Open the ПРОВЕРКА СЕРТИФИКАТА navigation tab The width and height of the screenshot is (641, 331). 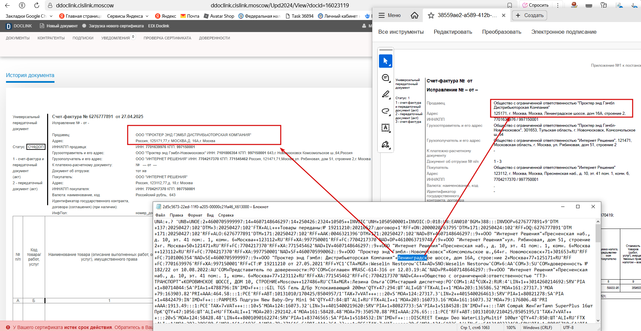point(167,38)
